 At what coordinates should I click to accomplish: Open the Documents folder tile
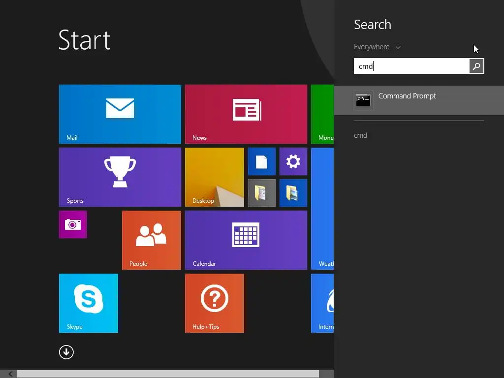(x=262, y=193)
